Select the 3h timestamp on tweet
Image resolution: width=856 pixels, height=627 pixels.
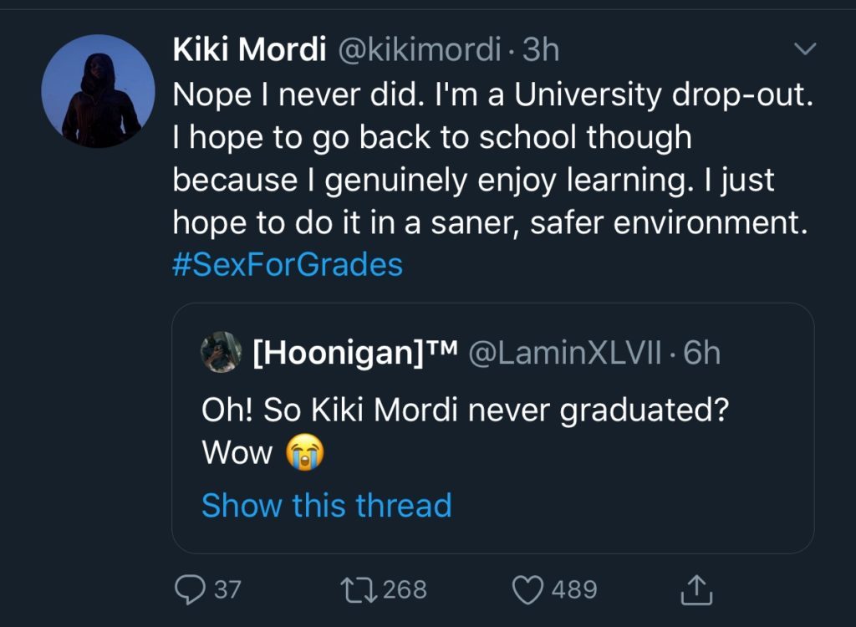tap(541, 51)
